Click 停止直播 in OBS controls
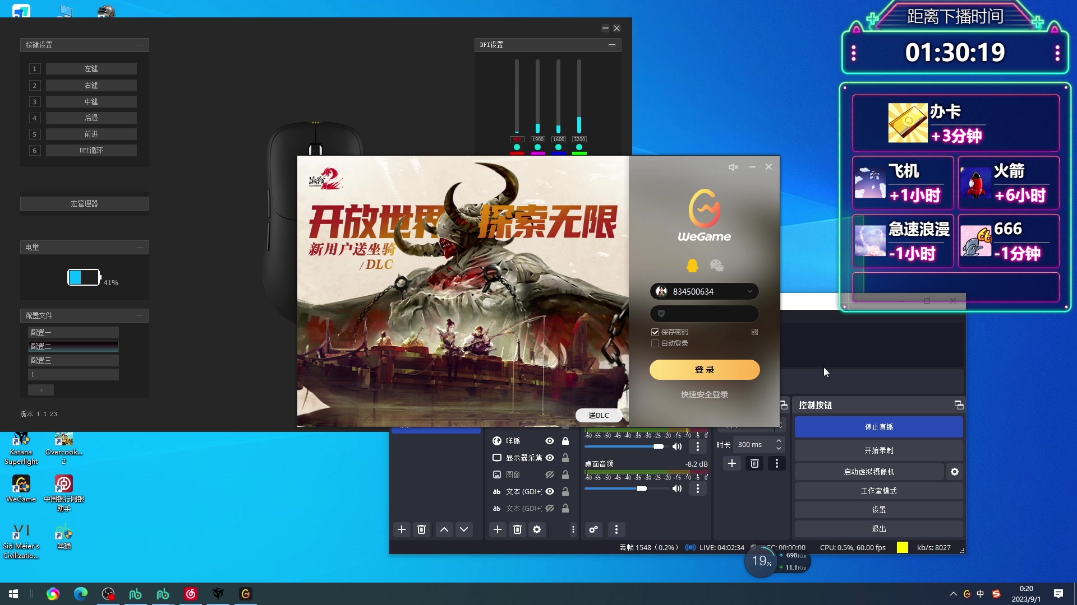 (x=879, y=427)
